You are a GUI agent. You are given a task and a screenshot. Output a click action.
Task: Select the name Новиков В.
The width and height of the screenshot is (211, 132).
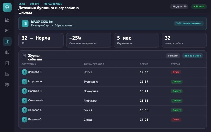(x=35, y=91)
